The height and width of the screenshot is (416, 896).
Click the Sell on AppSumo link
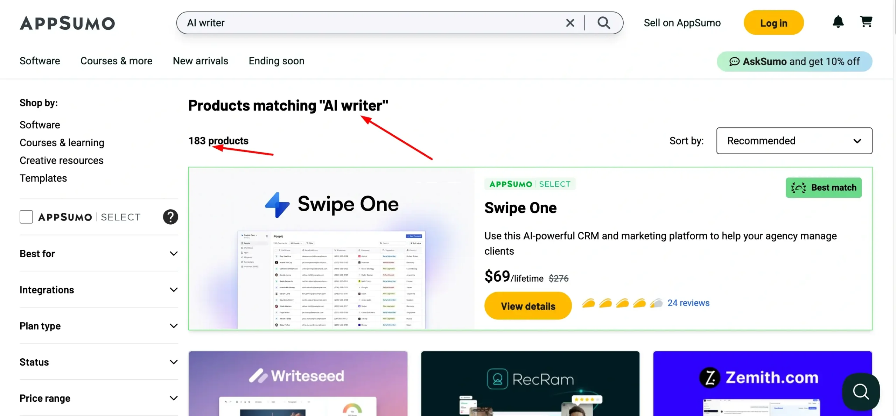[x=682, y=22]
